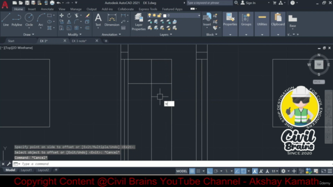Viewport: 333px width, 187px height.
Task: Select the Rectangle draw tool
Action: [49, 16]
